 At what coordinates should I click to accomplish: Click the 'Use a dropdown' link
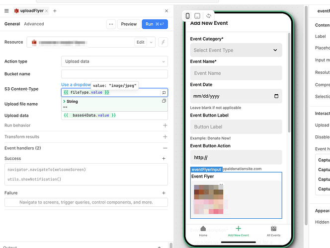click(76, 85)
